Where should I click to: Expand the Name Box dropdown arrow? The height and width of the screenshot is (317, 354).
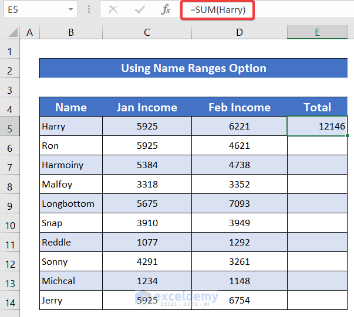pyautogui.click(x=70, y=10)
